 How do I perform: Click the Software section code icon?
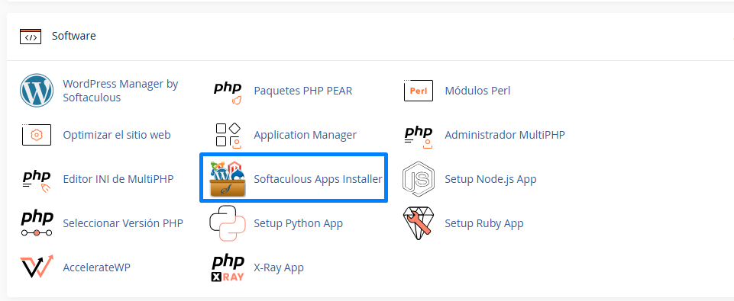click(31, 37)
